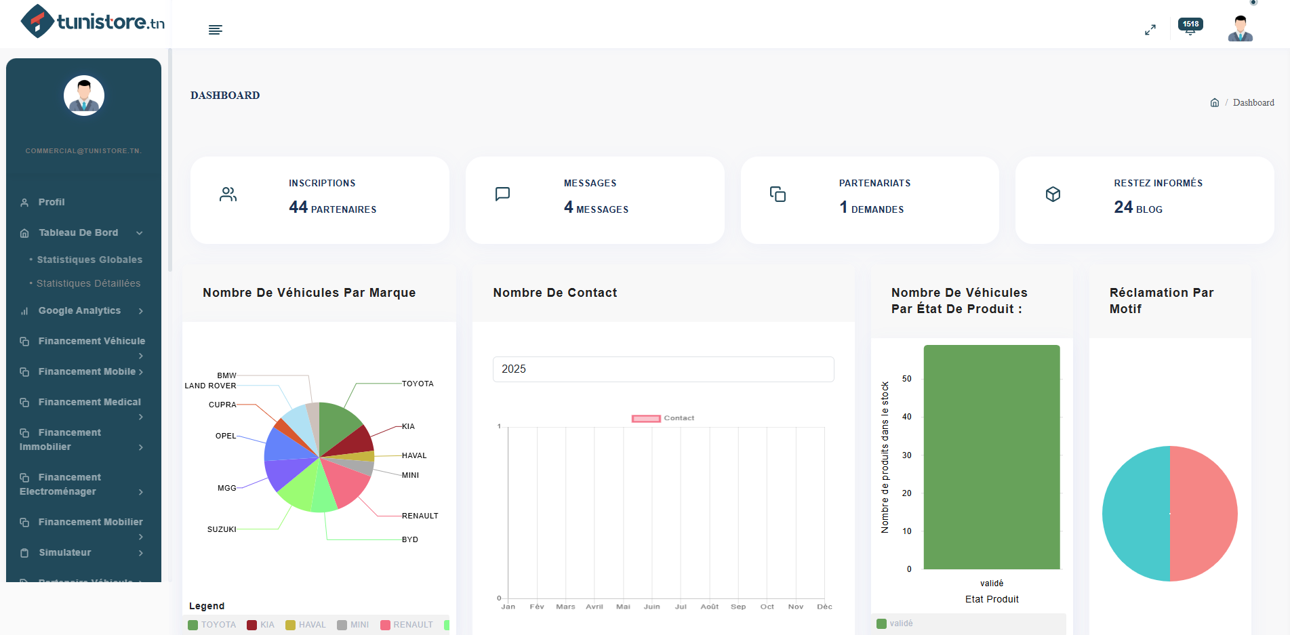Click the Partenariats demandes icon
This screenshot has width=1290, height=635.
point(778,194)
